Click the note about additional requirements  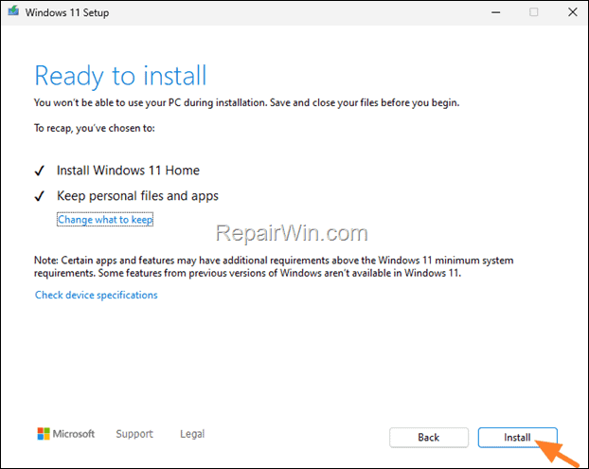[274, 266]
